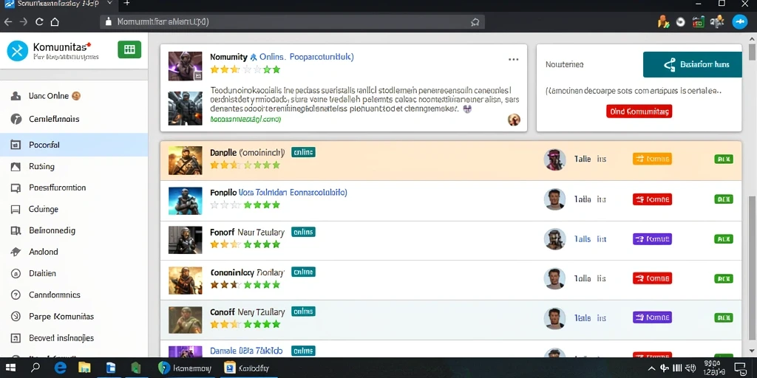The width and height of the screenshot is (757, 378).
Task: Click the green grid icon beside Komunitas logo
Action: pos(129,49)
